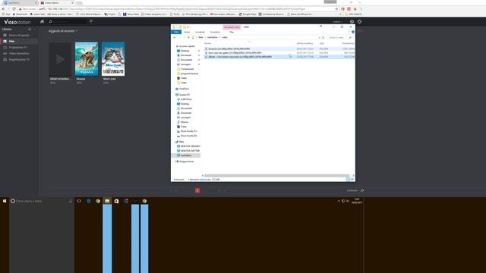Open Video domestico library in sidebar
This screenshot has width=486, height=273.
(18, 54)
